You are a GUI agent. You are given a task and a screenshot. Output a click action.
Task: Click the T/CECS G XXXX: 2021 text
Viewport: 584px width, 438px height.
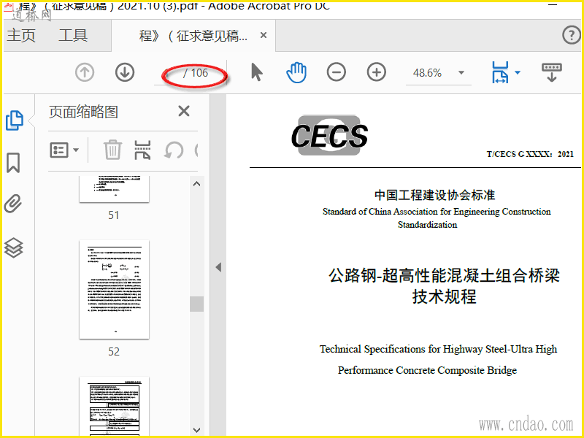tap(530, 154)
